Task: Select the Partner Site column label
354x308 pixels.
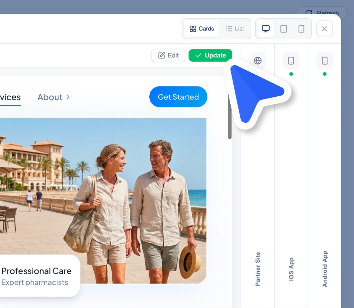Action: pos(258,268)
